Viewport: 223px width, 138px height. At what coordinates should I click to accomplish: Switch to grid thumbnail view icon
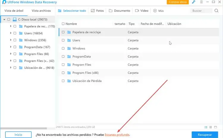[211, 127]
